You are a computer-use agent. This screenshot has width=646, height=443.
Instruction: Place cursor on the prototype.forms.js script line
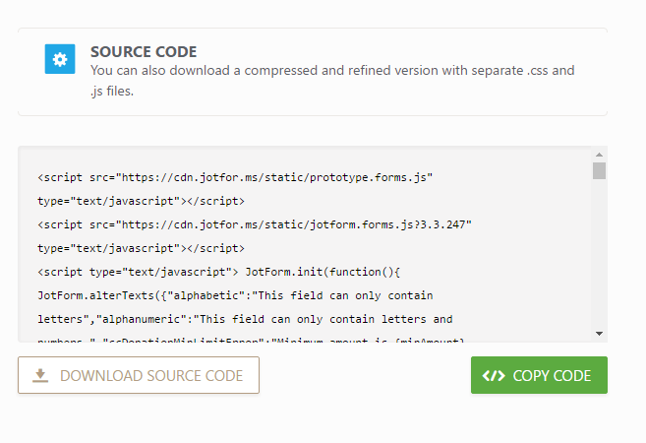click(x=235, y=177)
